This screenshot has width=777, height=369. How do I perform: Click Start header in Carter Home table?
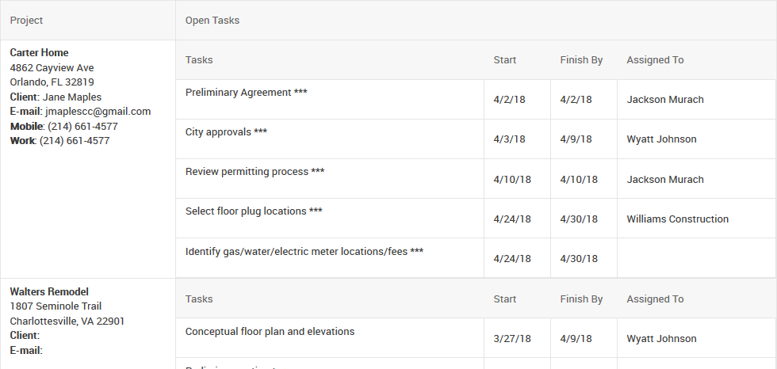[505, 60]
